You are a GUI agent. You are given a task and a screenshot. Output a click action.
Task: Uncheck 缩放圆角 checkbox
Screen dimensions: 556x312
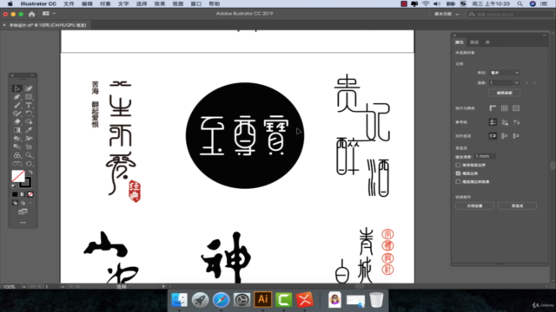(458, 173)
